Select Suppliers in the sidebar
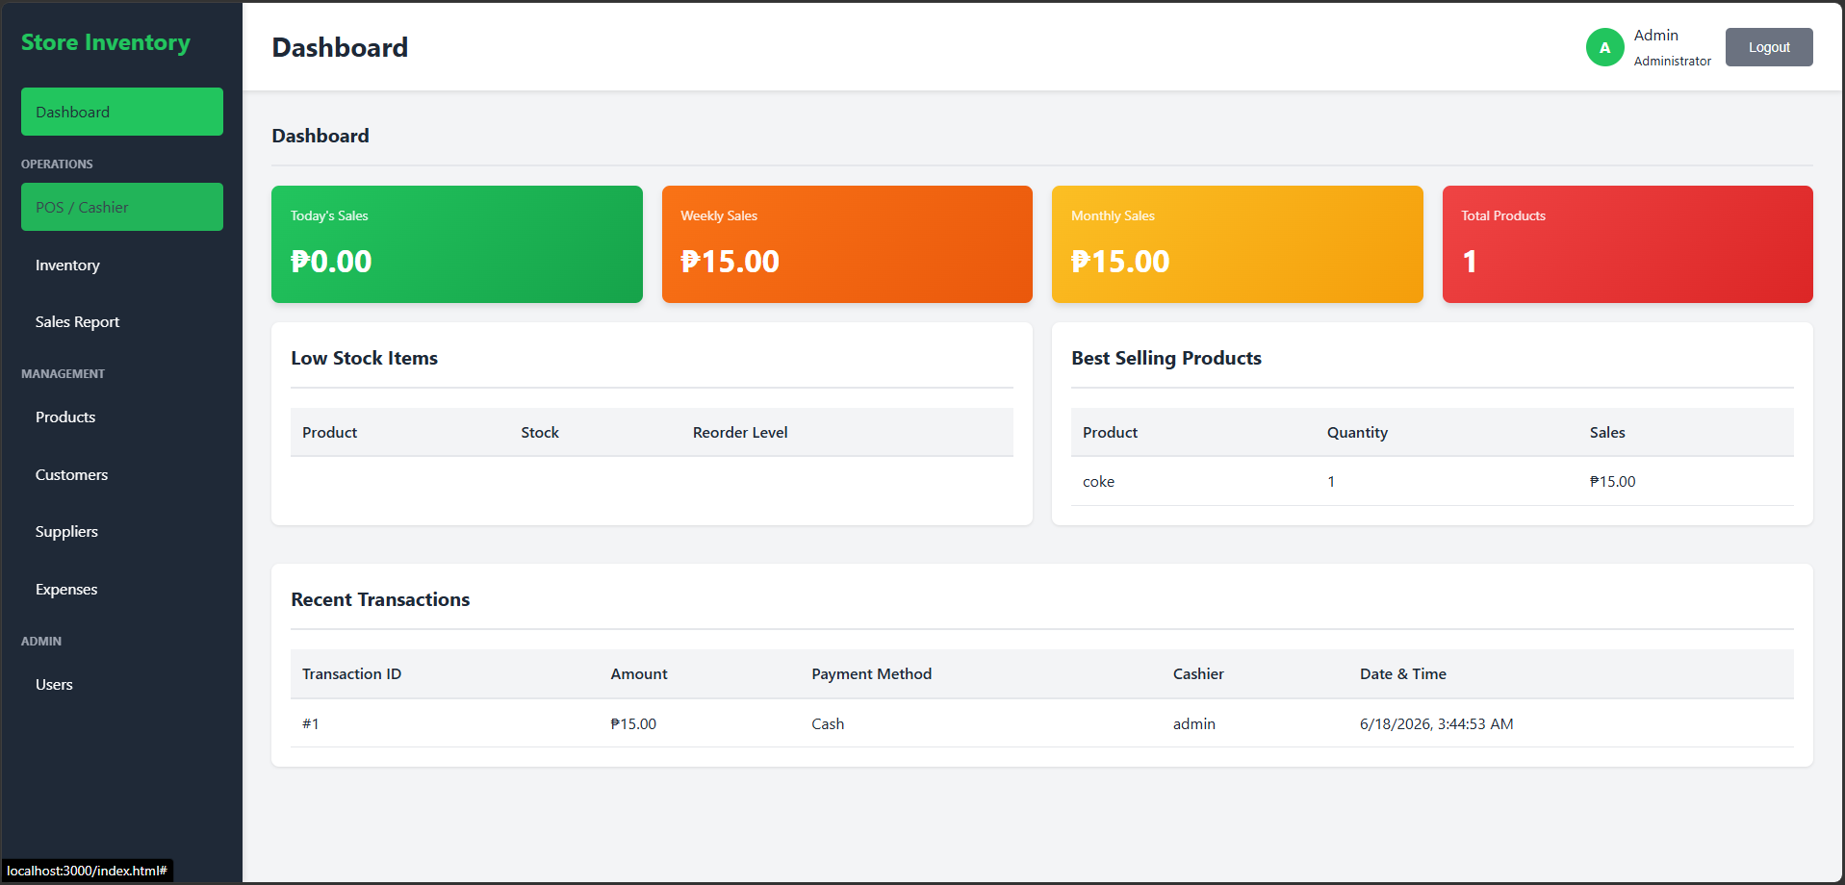The height and width of the screenshot is (885, 1845). (x=122, y=531)
